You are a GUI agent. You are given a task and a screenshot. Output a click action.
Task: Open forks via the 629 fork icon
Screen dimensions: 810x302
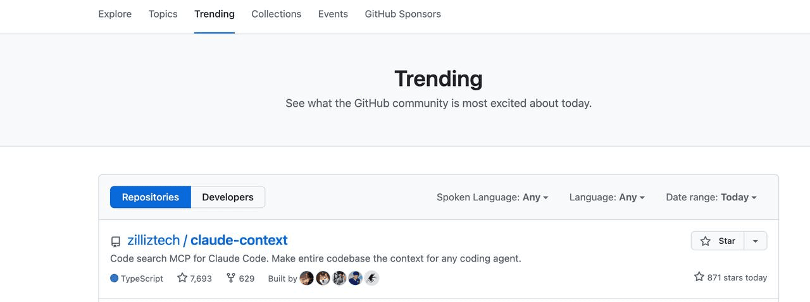click(x=231, y=278)
